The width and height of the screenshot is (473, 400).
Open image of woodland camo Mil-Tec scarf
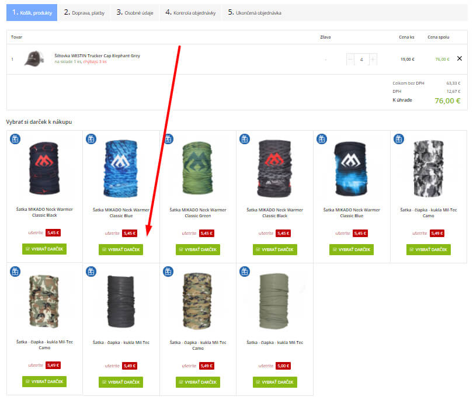tap(44, 301)
